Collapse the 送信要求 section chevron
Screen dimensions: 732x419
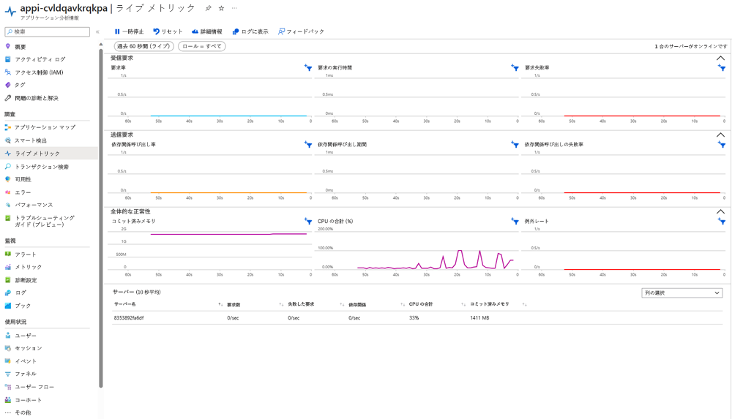(x=720, y=135)
